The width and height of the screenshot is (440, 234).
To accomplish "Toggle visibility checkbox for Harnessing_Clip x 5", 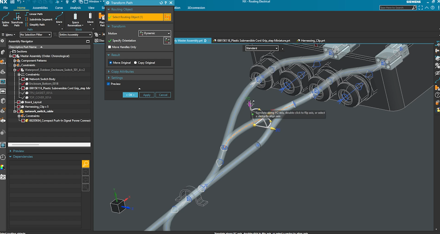I will (x=18, y=107).
